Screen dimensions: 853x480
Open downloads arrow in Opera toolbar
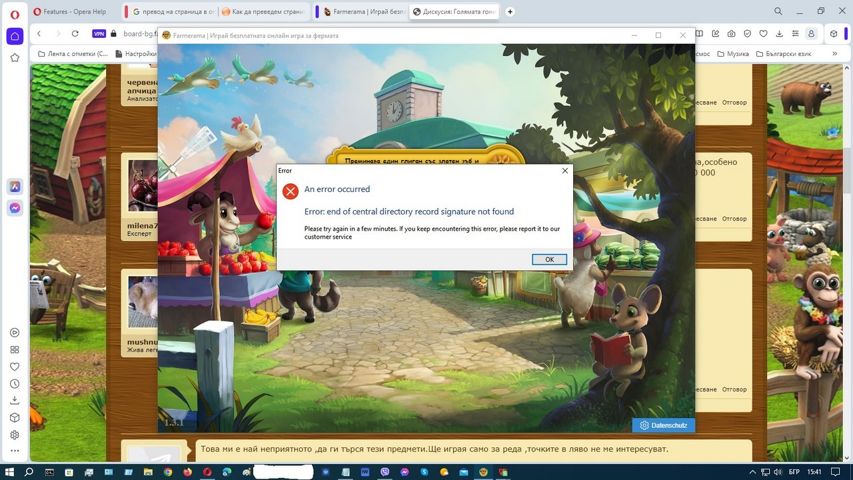pos(780,34)
